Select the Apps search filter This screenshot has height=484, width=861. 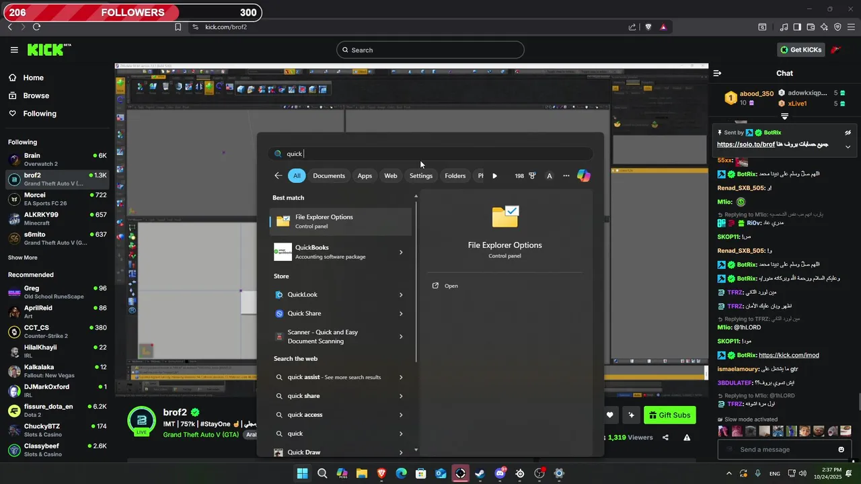[x=365, y=175]
